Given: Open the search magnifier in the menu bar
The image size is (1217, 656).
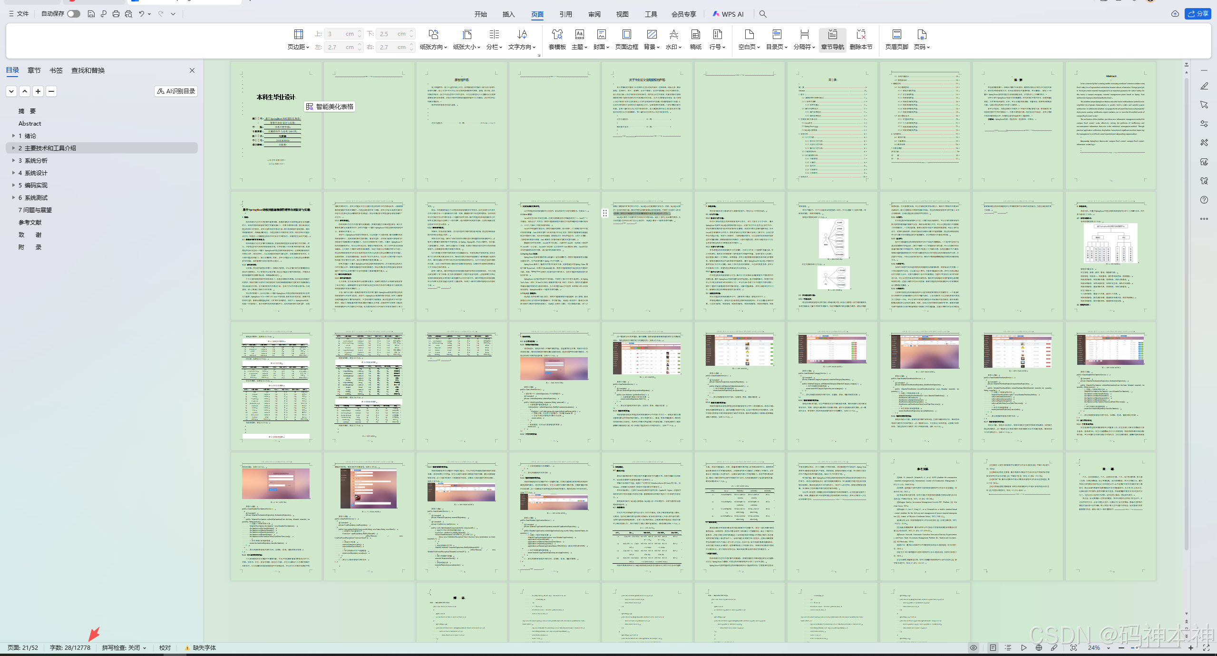Looking at the screenshot, I should point(763,14).
